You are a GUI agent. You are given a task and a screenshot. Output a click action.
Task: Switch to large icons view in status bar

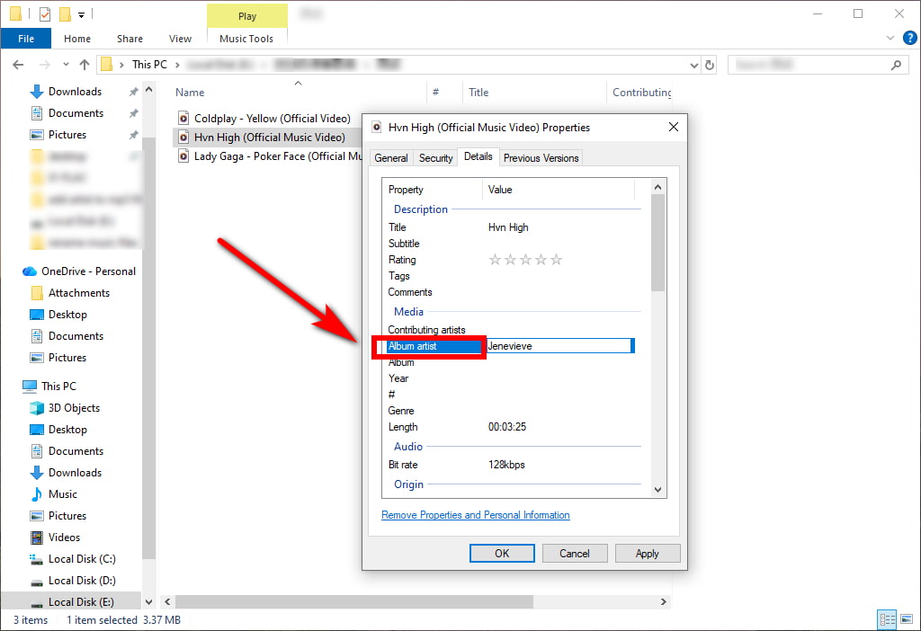(x=906, y=619)
